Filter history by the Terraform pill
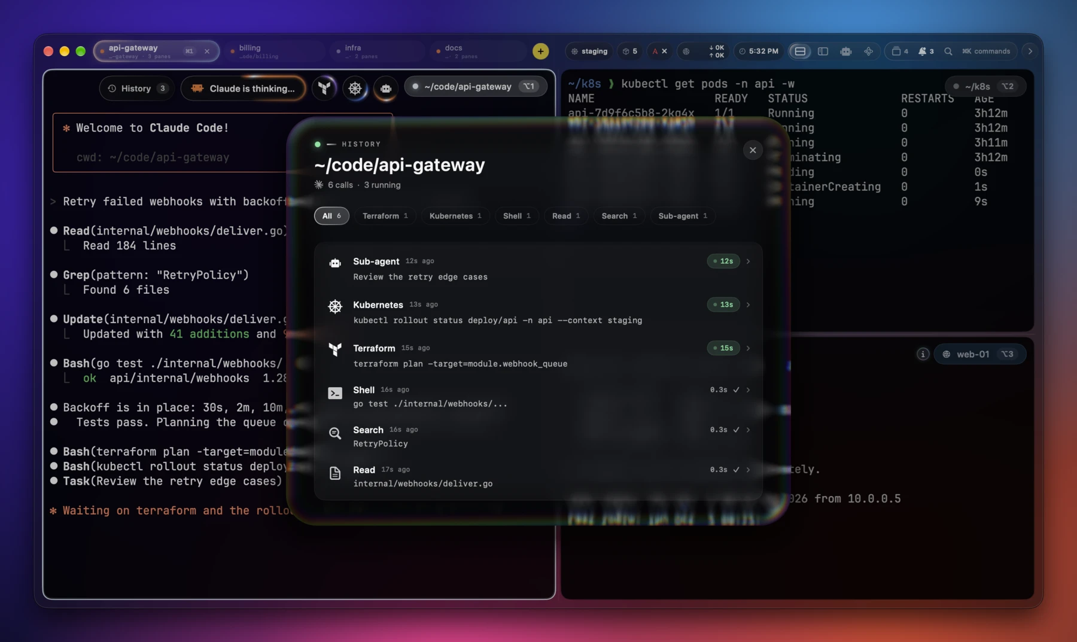1077x642 pixels. point(385,216)
